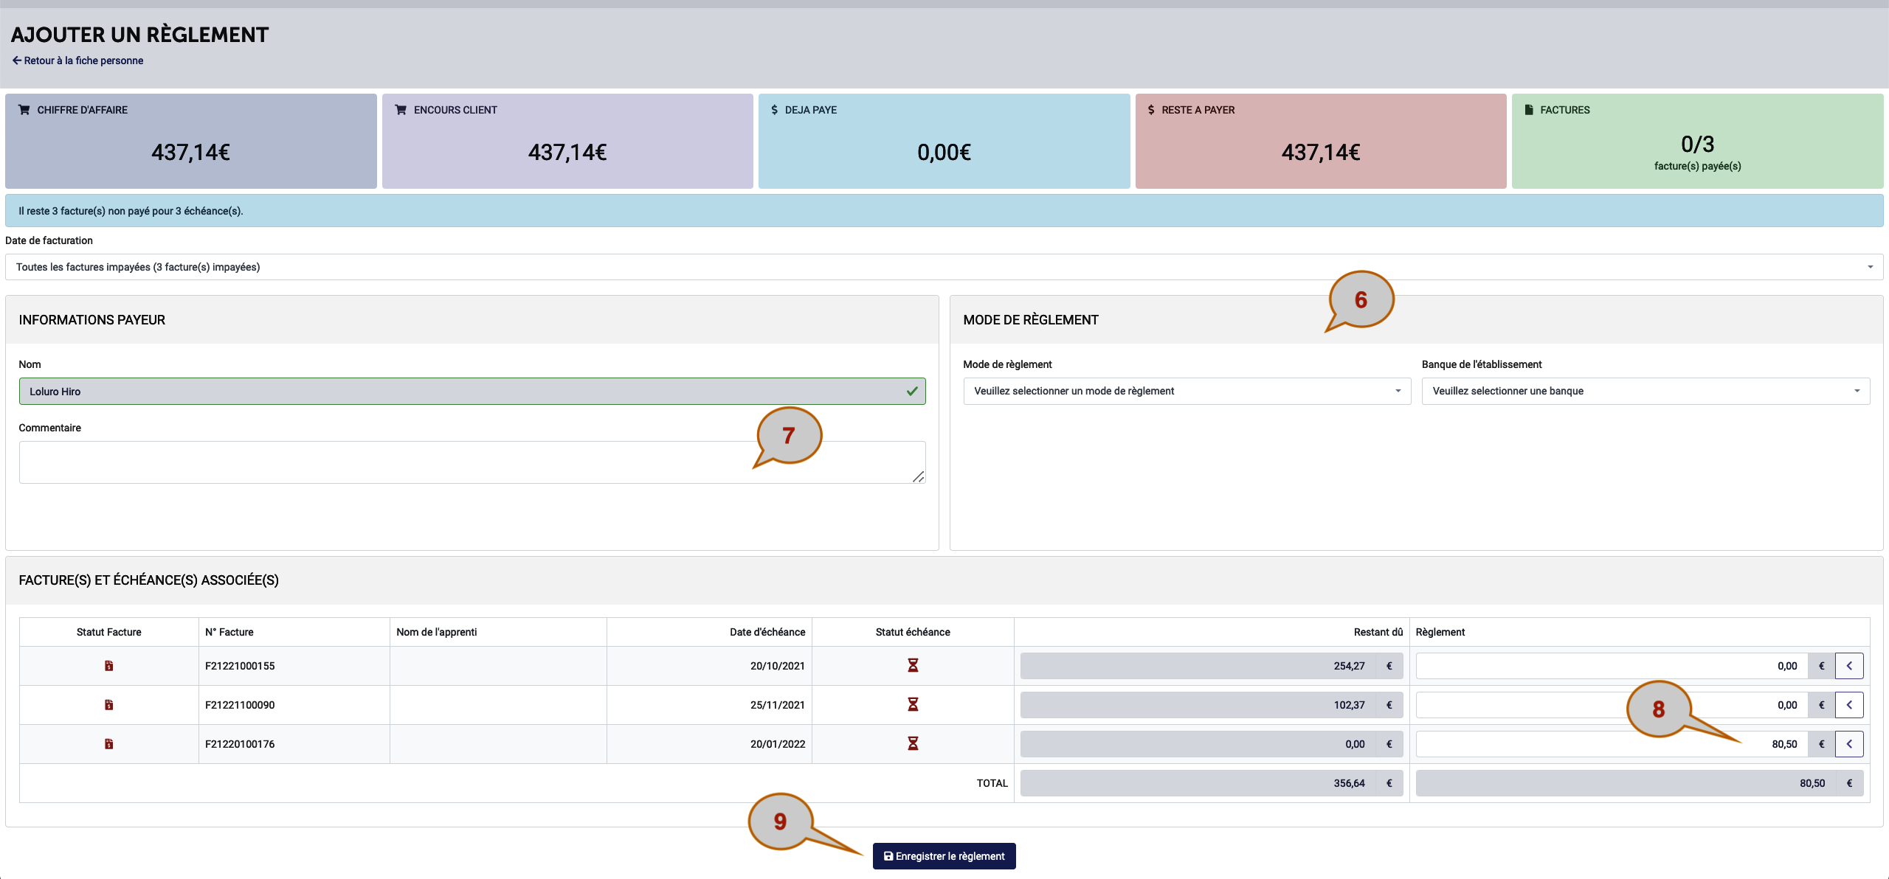Click the due date 20/10/2021

[778, 666]
